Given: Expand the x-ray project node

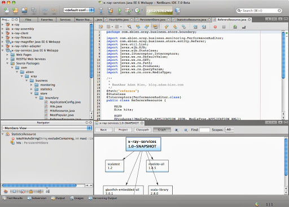Looking at the screenshot, I should [x=3, y=25].
